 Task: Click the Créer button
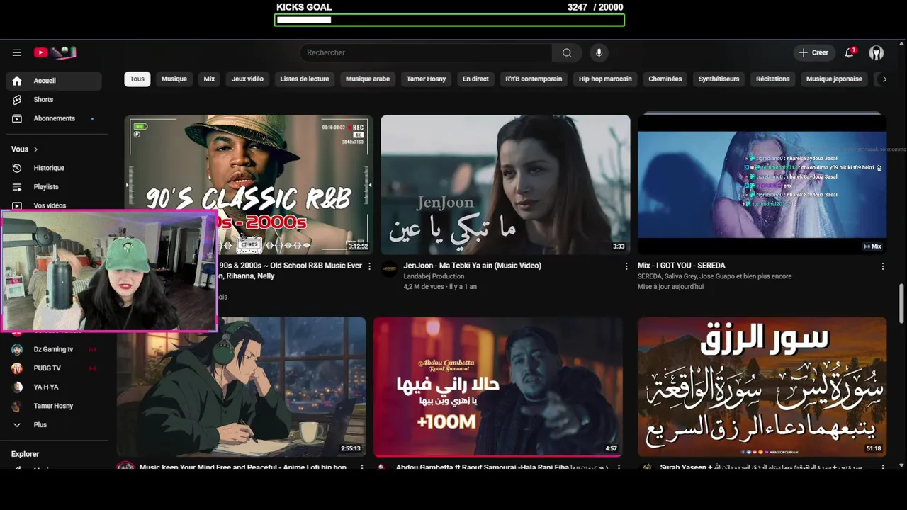tap(813, 52)
